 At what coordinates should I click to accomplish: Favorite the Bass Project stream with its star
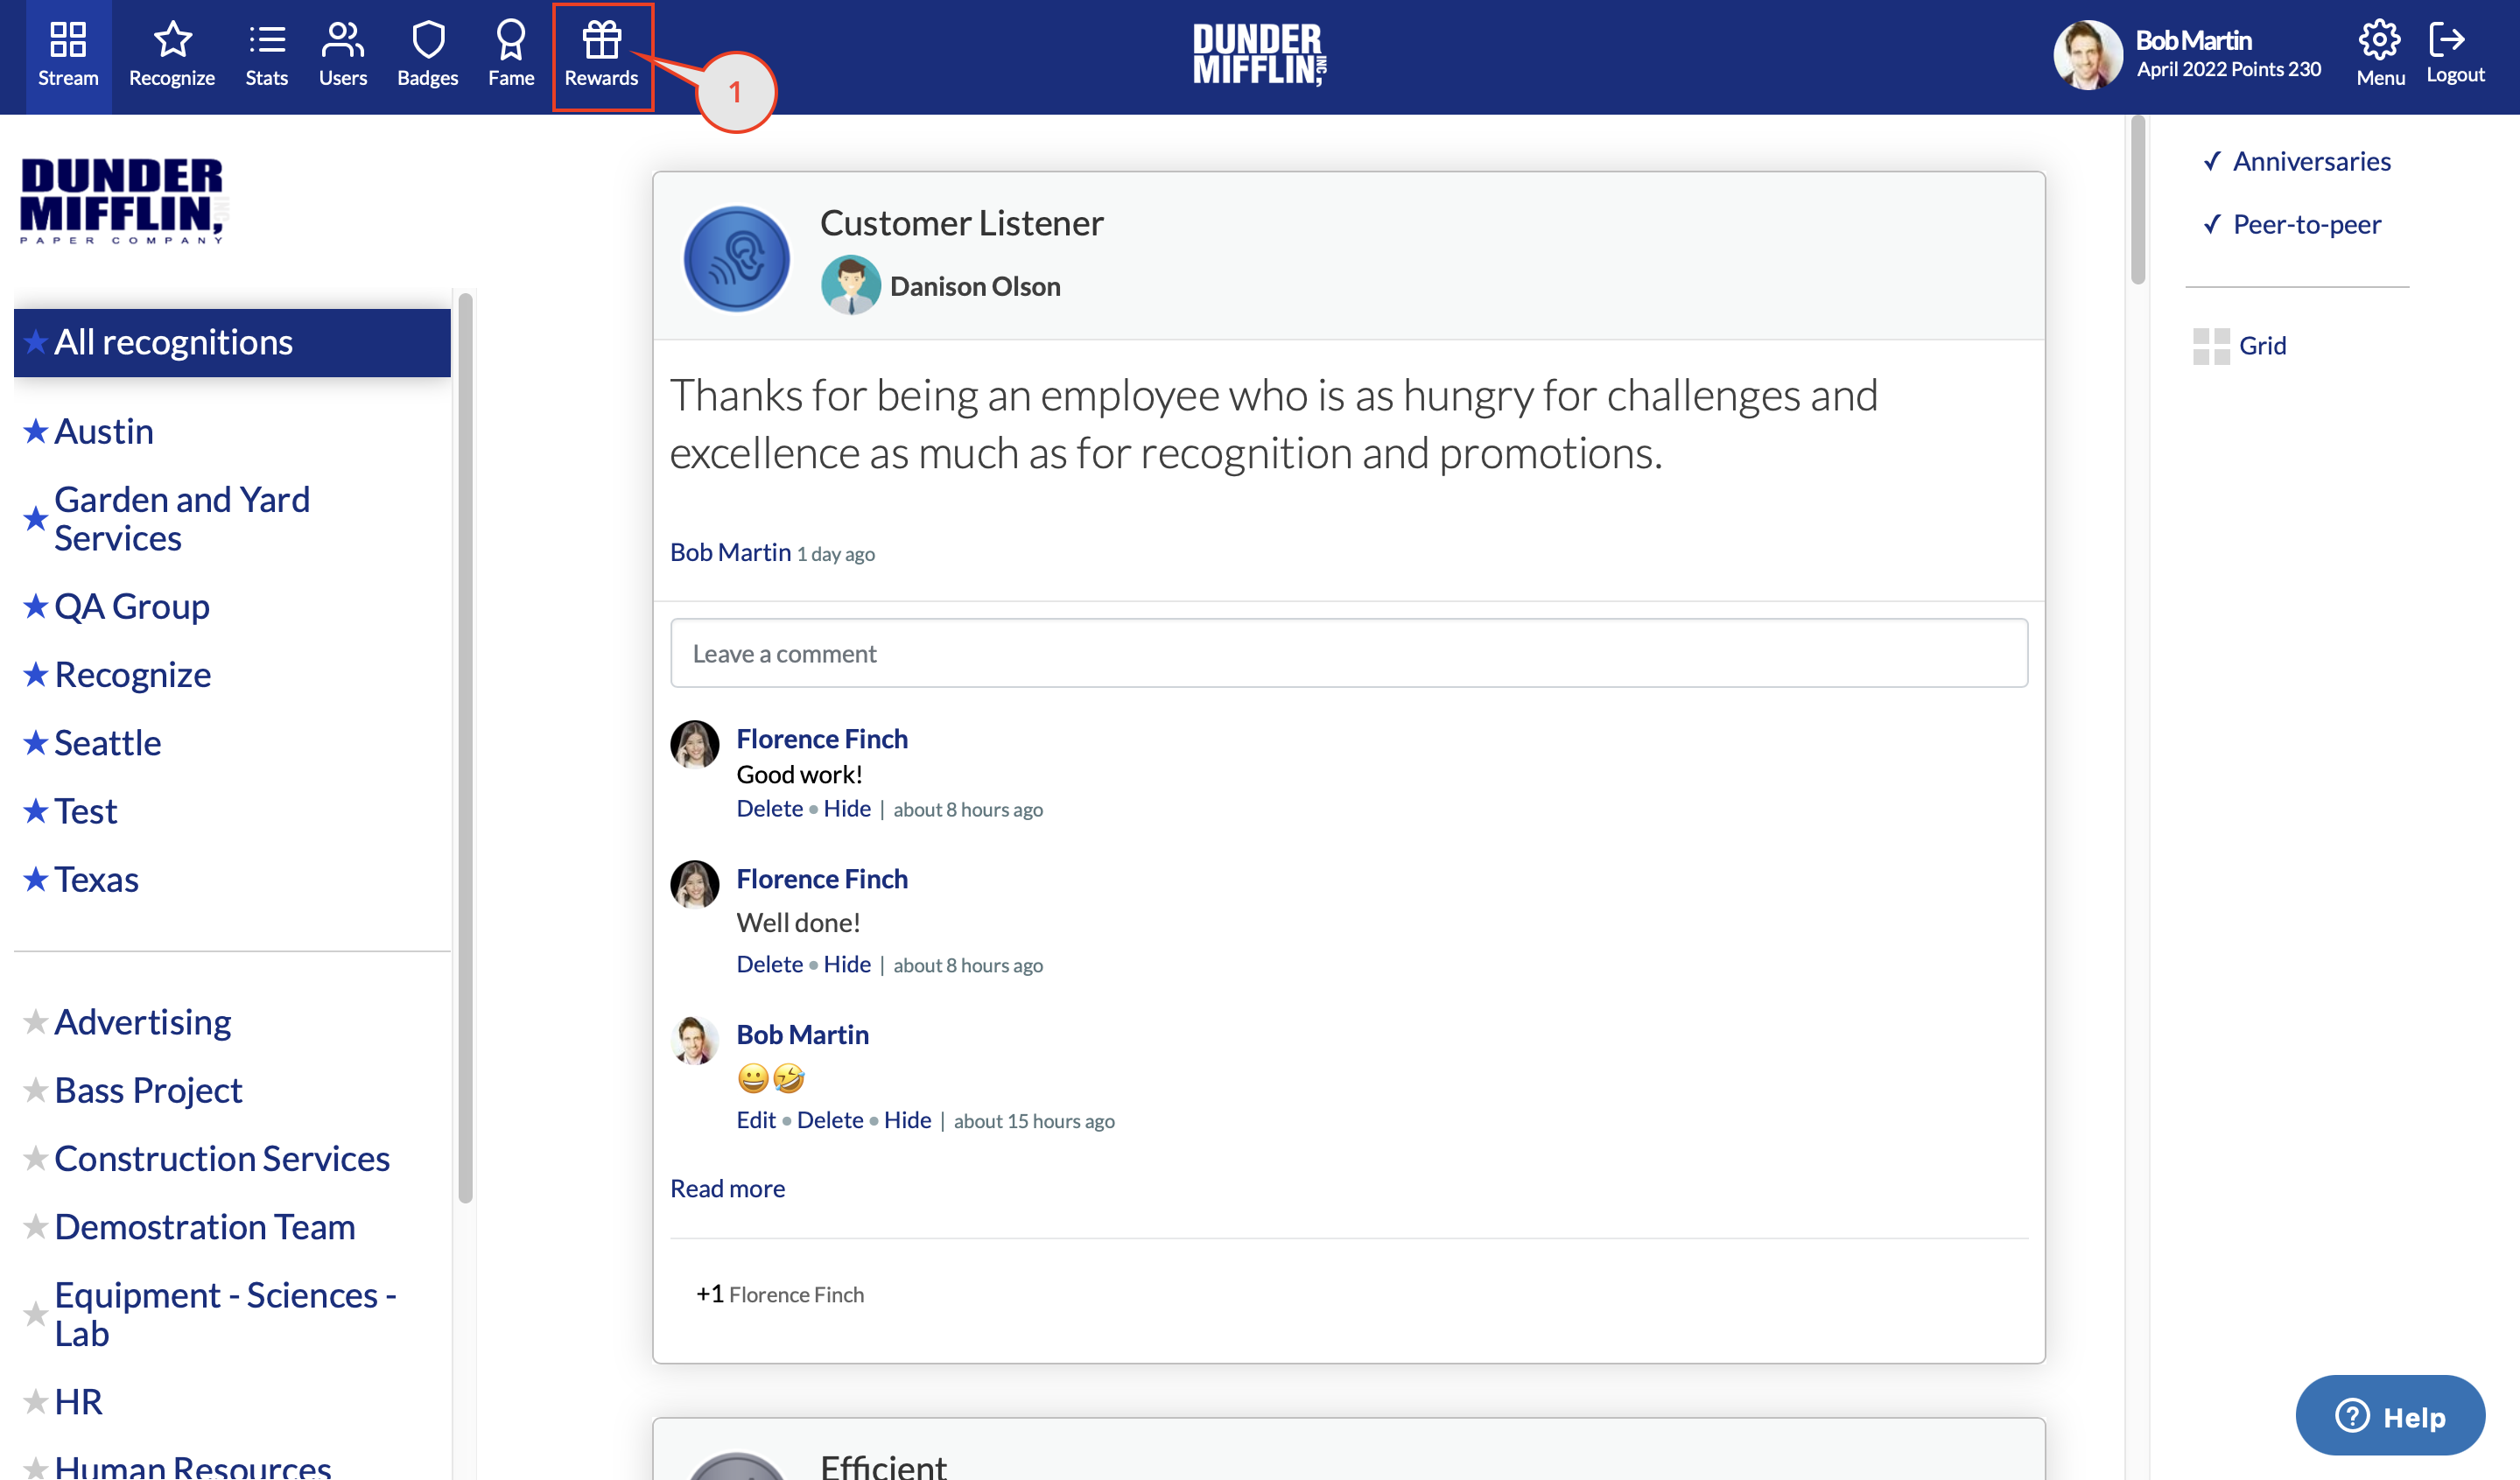[x=36, y=1090]
